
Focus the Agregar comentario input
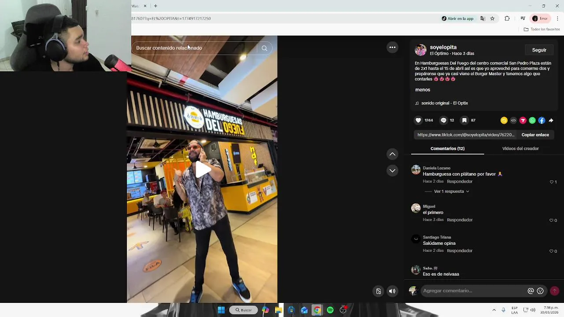click(x=474, y=291)
